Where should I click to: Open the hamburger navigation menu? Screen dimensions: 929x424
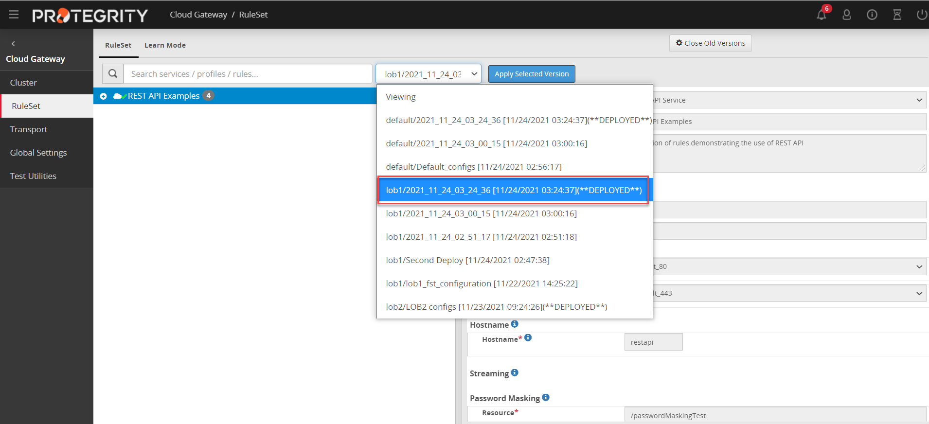point(14,15)
